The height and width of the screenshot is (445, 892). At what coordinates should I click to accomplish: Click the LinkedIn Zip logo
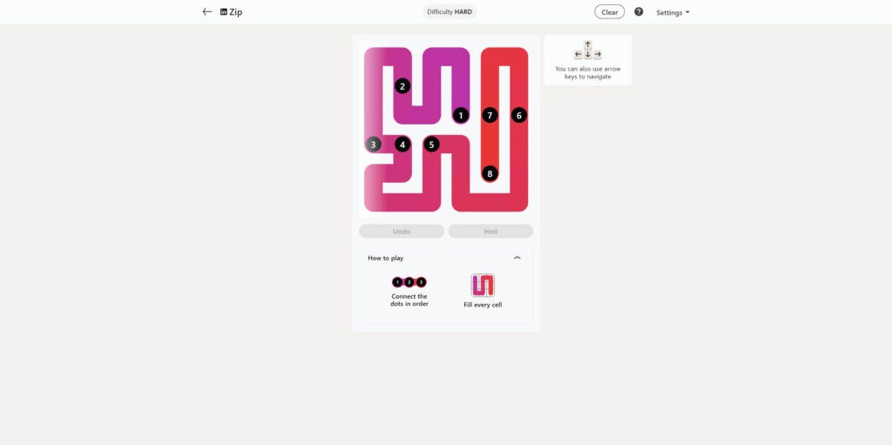point(231,12)
